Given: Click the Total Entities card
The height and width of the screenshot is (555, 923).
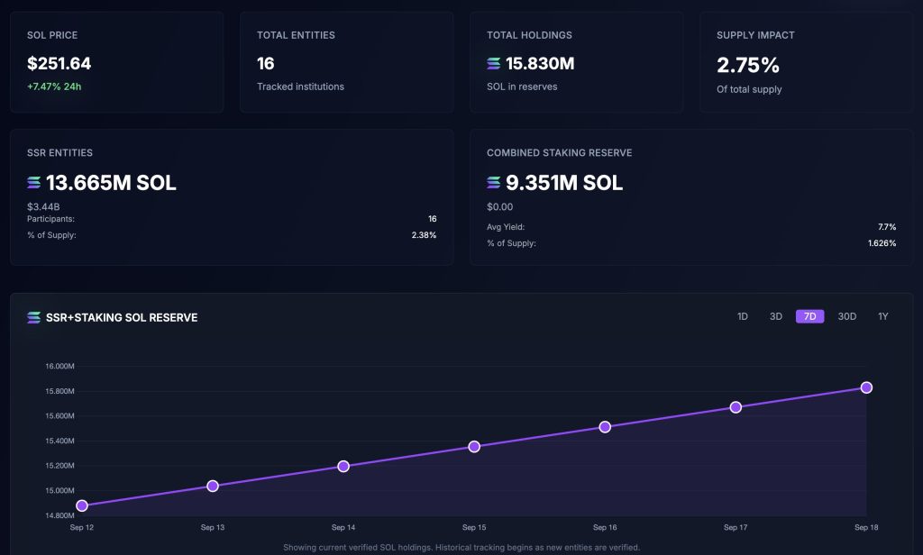Looking at the screenshot, I should (346, 62).
